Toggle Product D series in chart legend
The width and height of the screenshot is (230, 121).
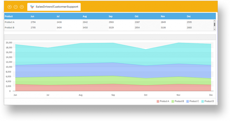coord(208,101)
